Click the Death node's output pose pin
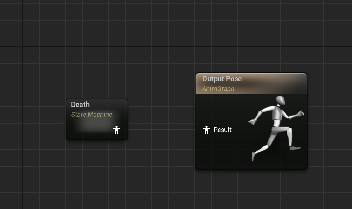 click(x=116, y=130)
